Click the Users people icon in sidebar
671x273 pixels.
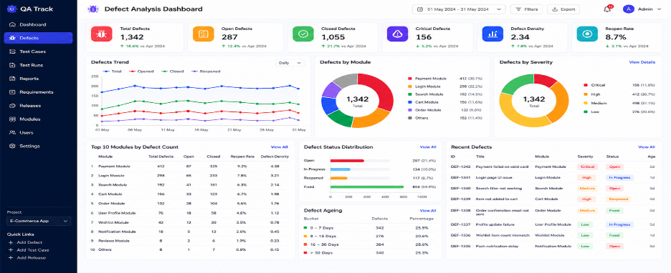click(12, 133)
